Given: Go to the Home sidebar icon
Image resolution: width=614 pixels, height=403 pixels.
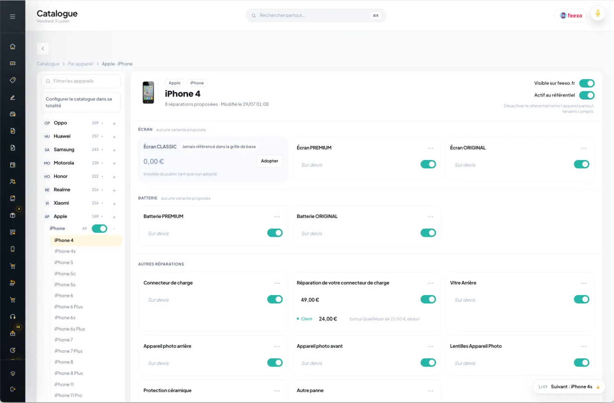Looking at the screenshot, I should pos(13,46).
